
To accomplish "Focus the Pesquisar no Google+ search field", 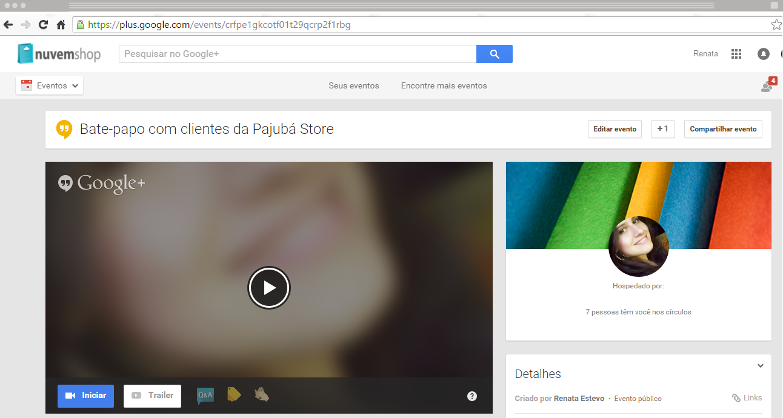I will [298, 54].
